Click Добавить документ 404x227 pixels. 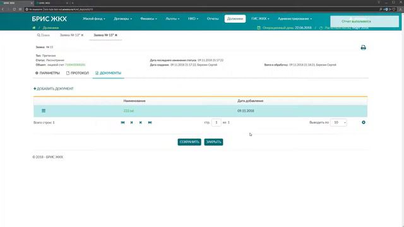click(54, 88)
